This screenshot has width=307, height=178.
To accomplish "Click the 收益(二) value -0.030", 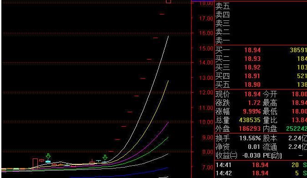I will coord(252,156).
